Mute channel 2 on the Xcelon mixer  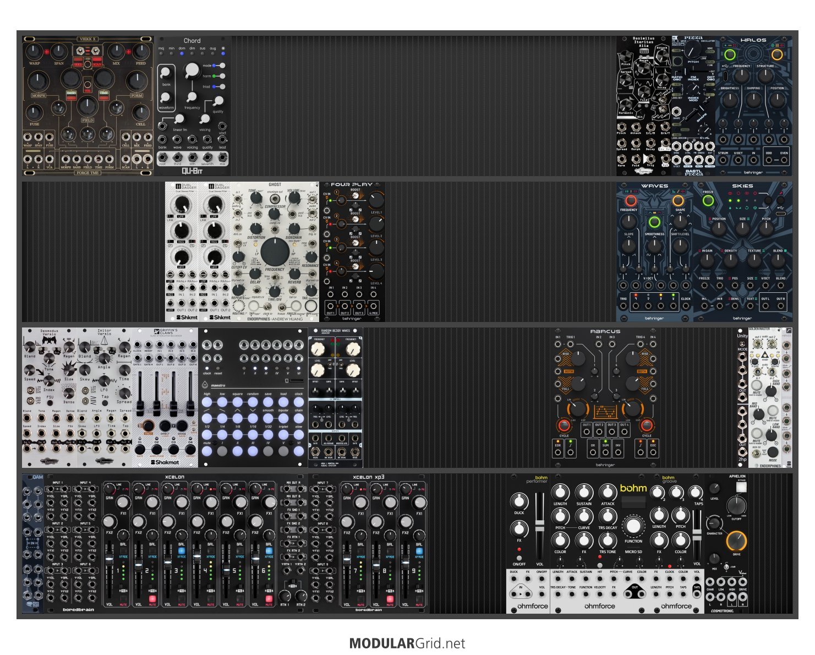pos(152,599)
